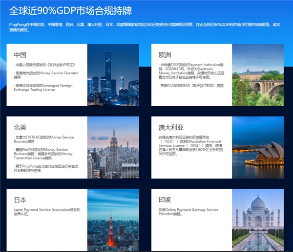The width and height of the screenshot is (293, 252).
Task: Click the 全球近90%GDP市场合规持牌 page title
Action: 70,10
